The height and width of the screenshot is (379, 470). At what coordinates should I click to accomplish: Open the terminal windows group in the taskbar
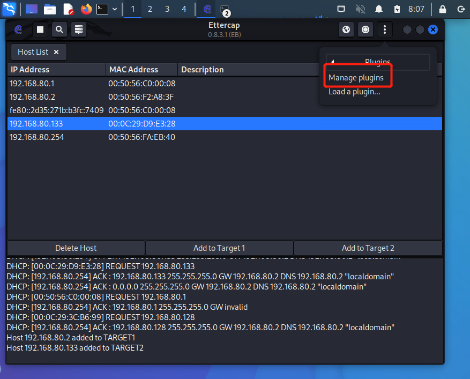(x=225, y=10)
